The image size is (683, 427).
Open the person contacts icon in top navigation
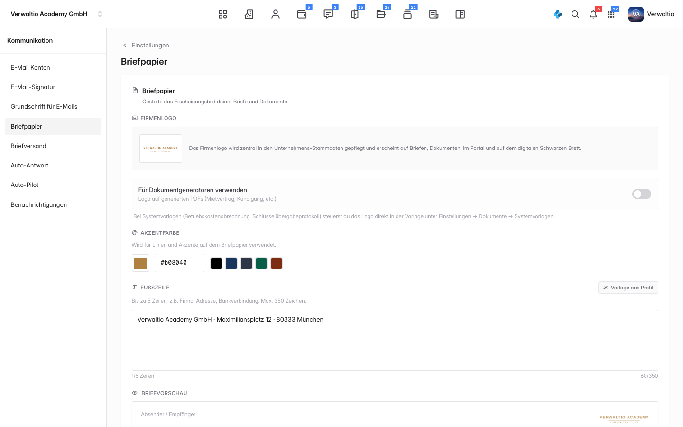point(276,14)
